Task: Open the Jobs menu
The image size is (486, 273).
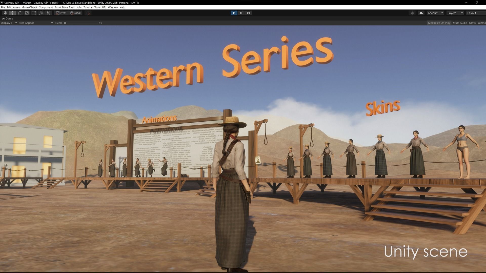Action: 79,7
